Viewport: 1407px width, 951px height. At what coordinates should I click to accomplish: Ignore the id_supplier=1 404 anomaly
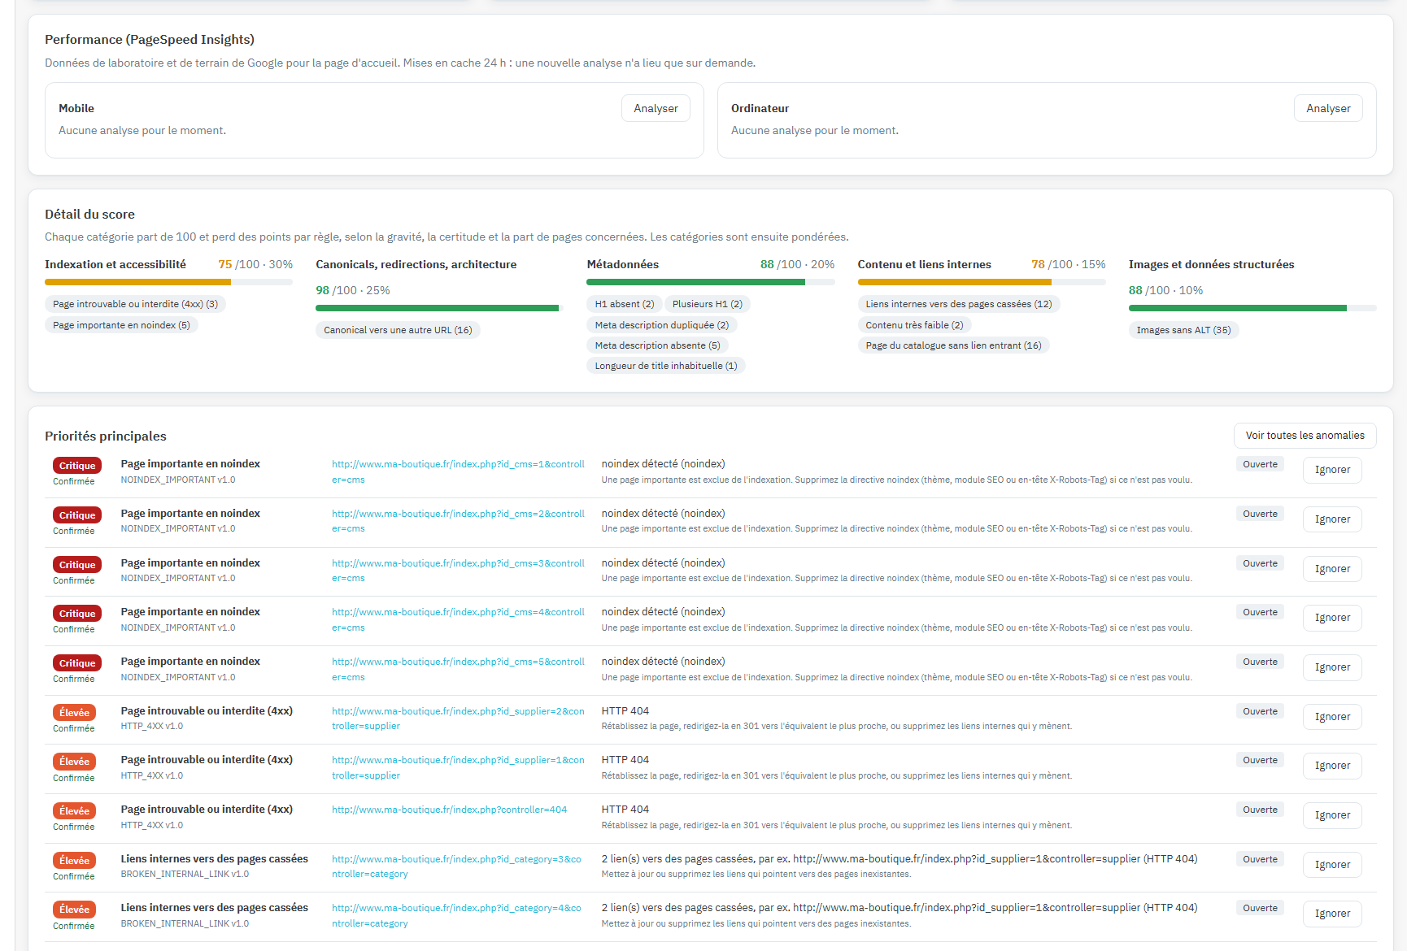1332,766
